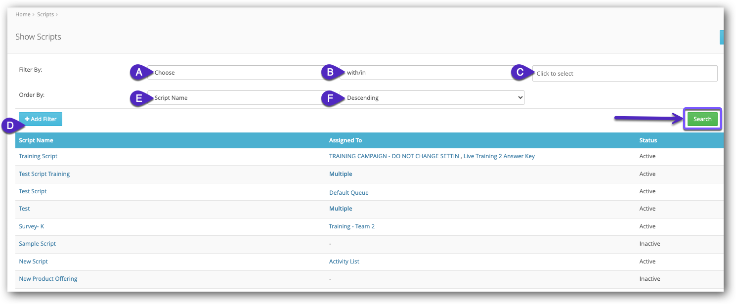Screen dimensions: 736x304
Task: Open the Scripts breadcrumb link
Action: pyautogui.click(x=45, y=14)
